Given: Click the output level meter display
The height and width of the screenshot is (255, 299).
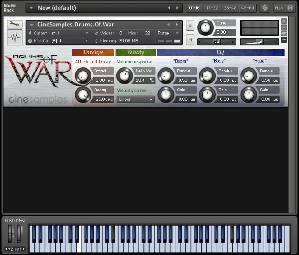Looking at the screenshot, I should click(x=259, y=28).
